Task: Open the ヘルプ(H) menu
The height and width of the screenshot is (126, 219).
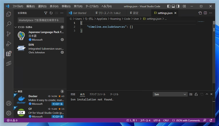Action: coord(106,6)
